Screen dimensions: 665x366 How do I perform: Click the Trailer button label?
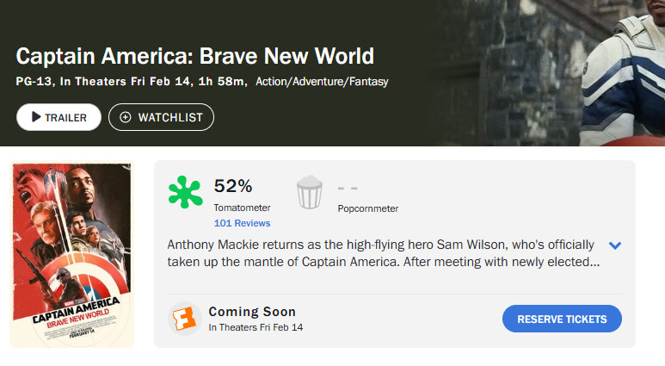pyautogui.click(x=65, y=117)
